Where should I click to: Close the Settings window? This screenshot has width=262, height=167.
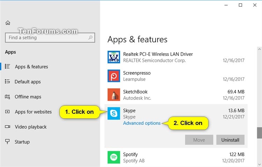coord(255,5)
